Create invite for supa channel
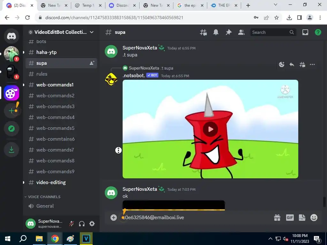Image resolution: width=327 pixels, height=245 pixels. [x=92, y=63]
